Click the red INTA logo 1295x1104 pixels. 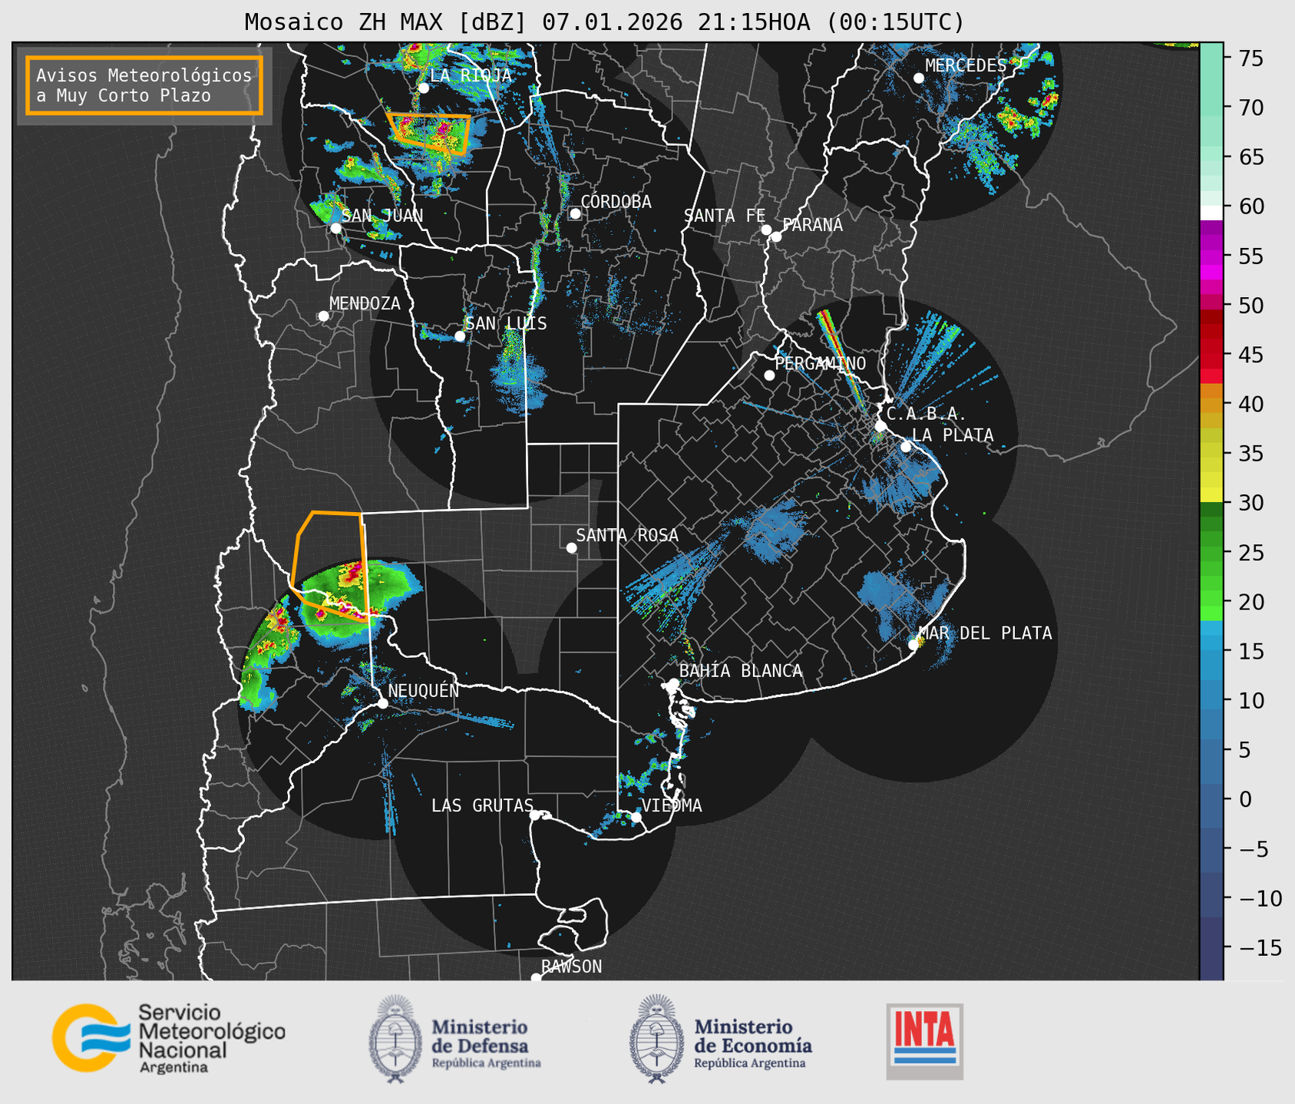tap(924, 1041)
